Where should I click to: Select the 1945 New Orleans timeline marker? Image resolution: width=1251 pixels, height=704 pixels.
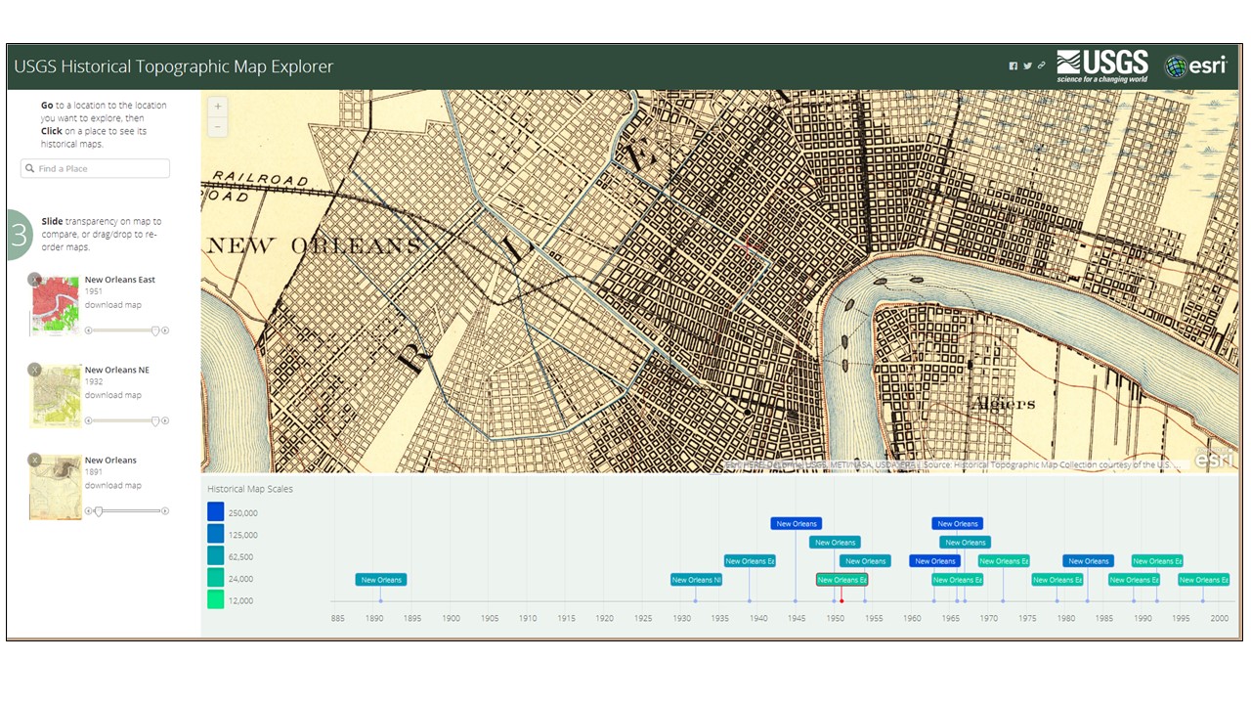(x=796, y=524)
